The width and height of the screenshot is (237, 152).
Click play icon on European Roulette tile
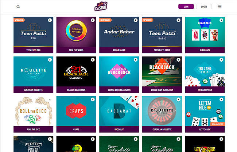pyautogui.click(x=178, y=99)
